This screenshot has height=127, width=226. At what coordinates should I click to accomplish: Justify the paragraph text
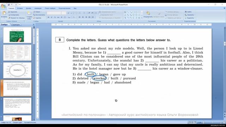(89, 17)
